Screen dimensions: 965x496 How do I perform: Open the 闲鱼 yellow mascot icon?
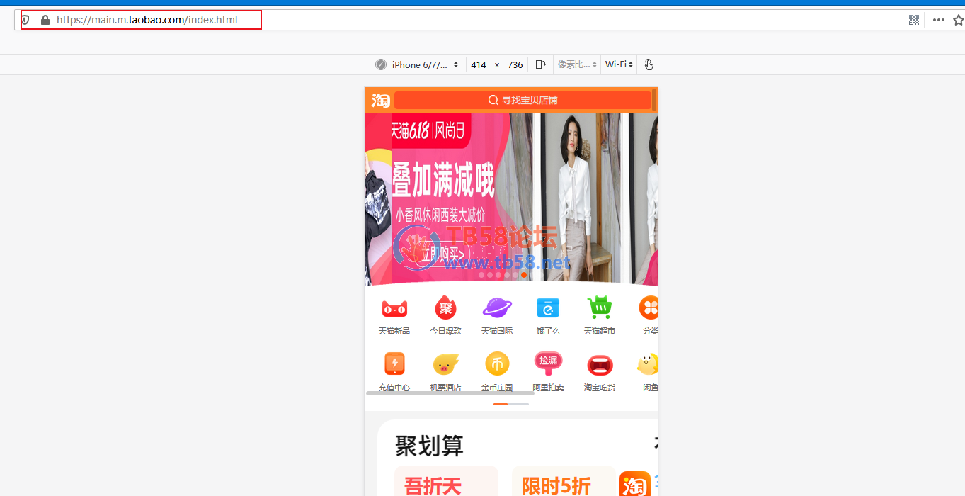coord(648,364)
